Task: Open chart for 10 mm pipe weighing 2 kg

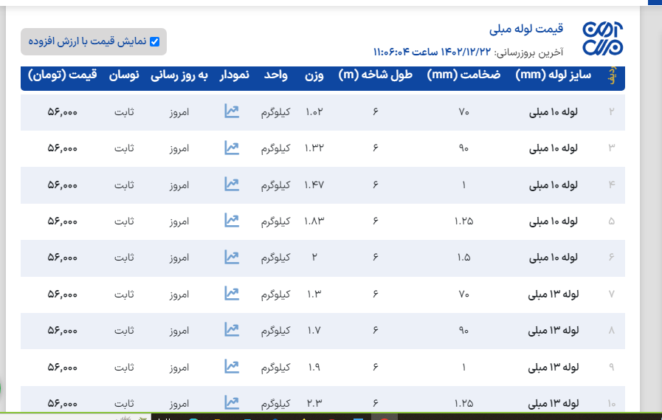Action: 232,257
